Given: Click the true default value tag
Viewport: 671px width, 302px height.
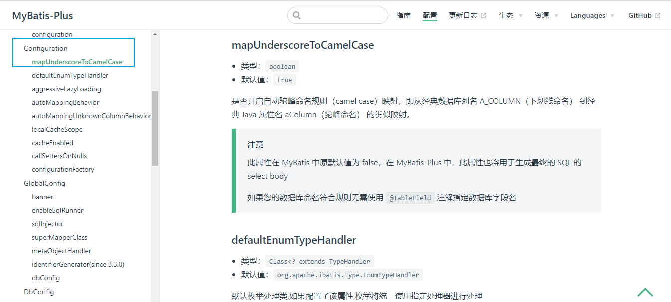Looking at the screenshot, I should (285, 80).
